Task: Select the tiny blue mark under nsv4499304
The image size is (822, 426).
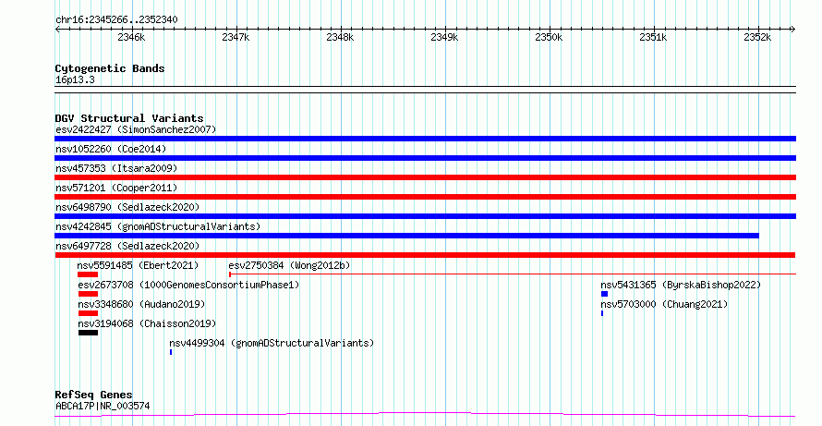Action: [x=171, y=352]
